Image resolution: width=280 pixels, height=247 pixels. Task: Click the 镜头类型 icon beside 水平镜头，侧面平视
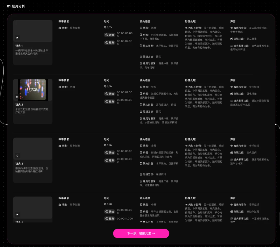coord(141,46)
